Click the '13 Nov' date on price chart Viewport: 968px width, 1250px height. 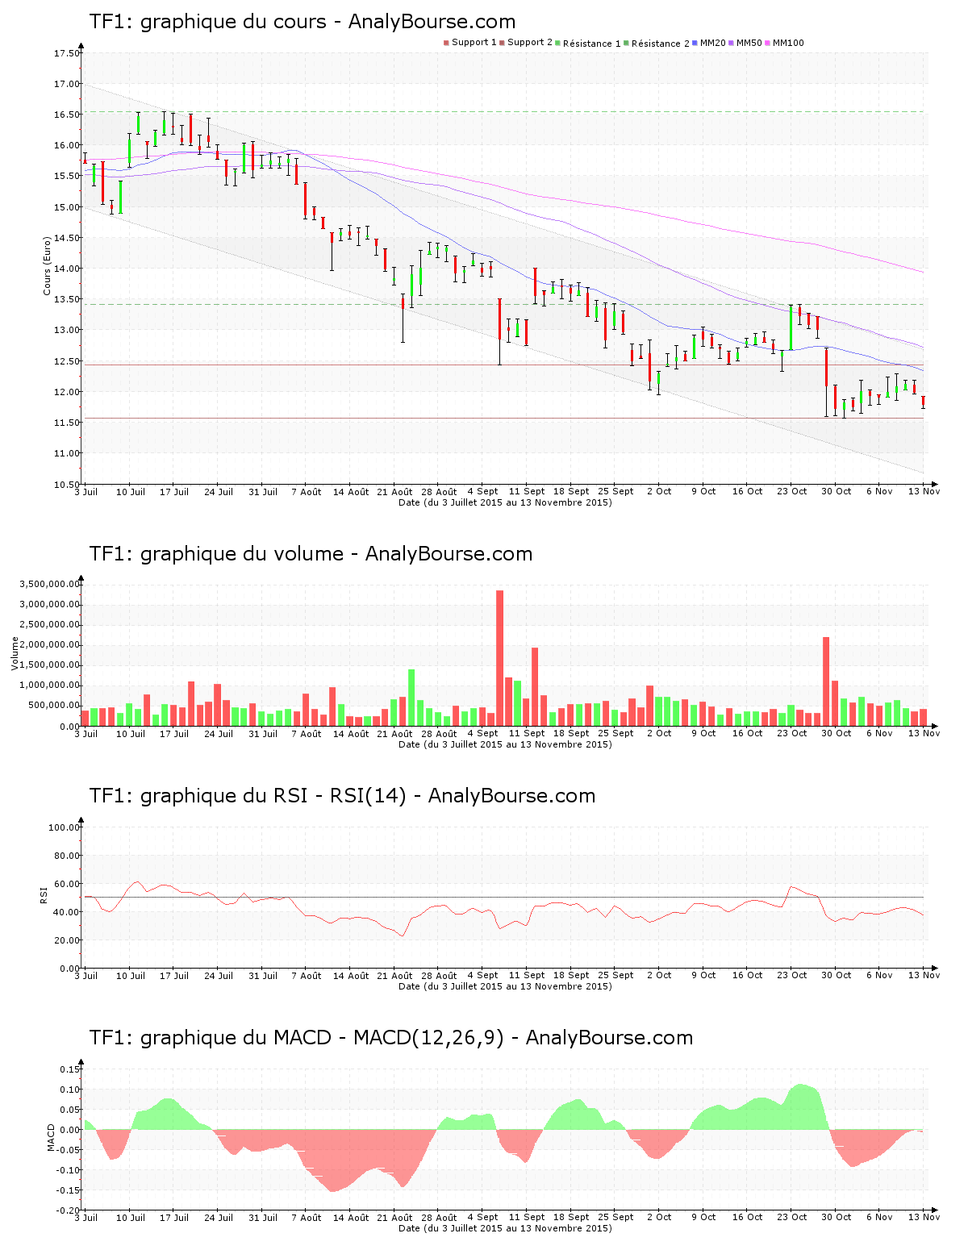click(x=924, y=492)
